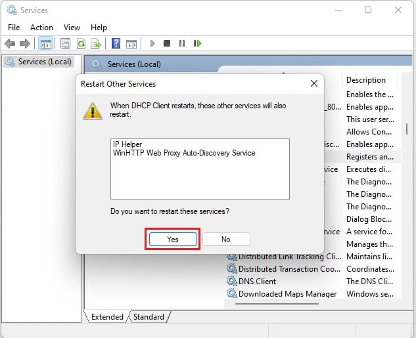This screenshot has width=416, height=338.
Task: Open the Help menu
Action: pos(99,28)
